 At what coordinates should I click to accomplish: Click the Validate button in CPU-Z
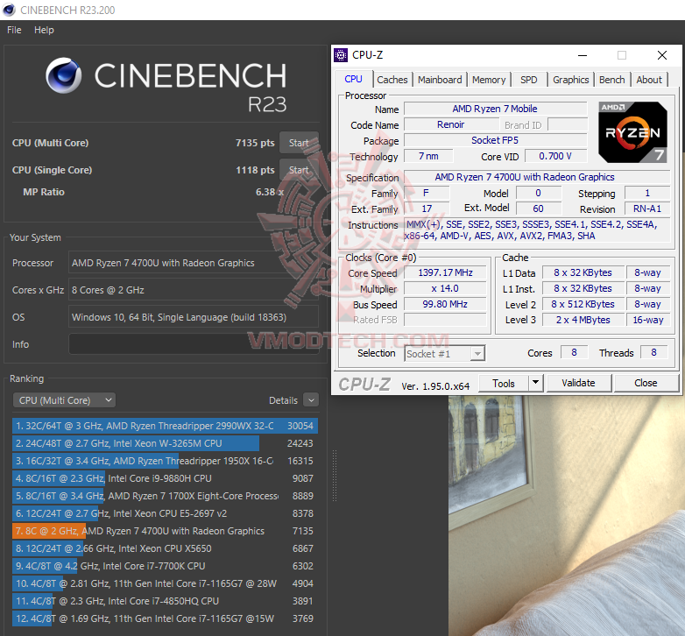point(578,383)
